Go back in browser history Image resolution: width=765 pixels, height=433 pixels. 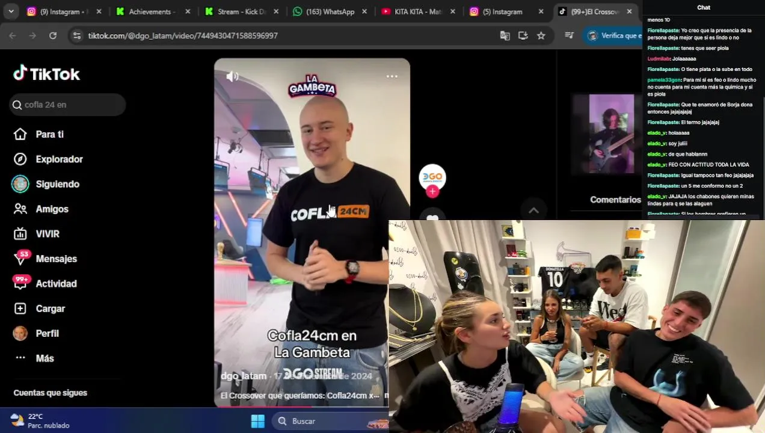[13, 35]
